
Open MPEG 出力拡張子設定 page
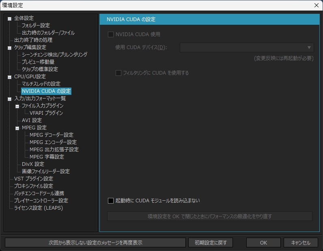coord(54,150)
